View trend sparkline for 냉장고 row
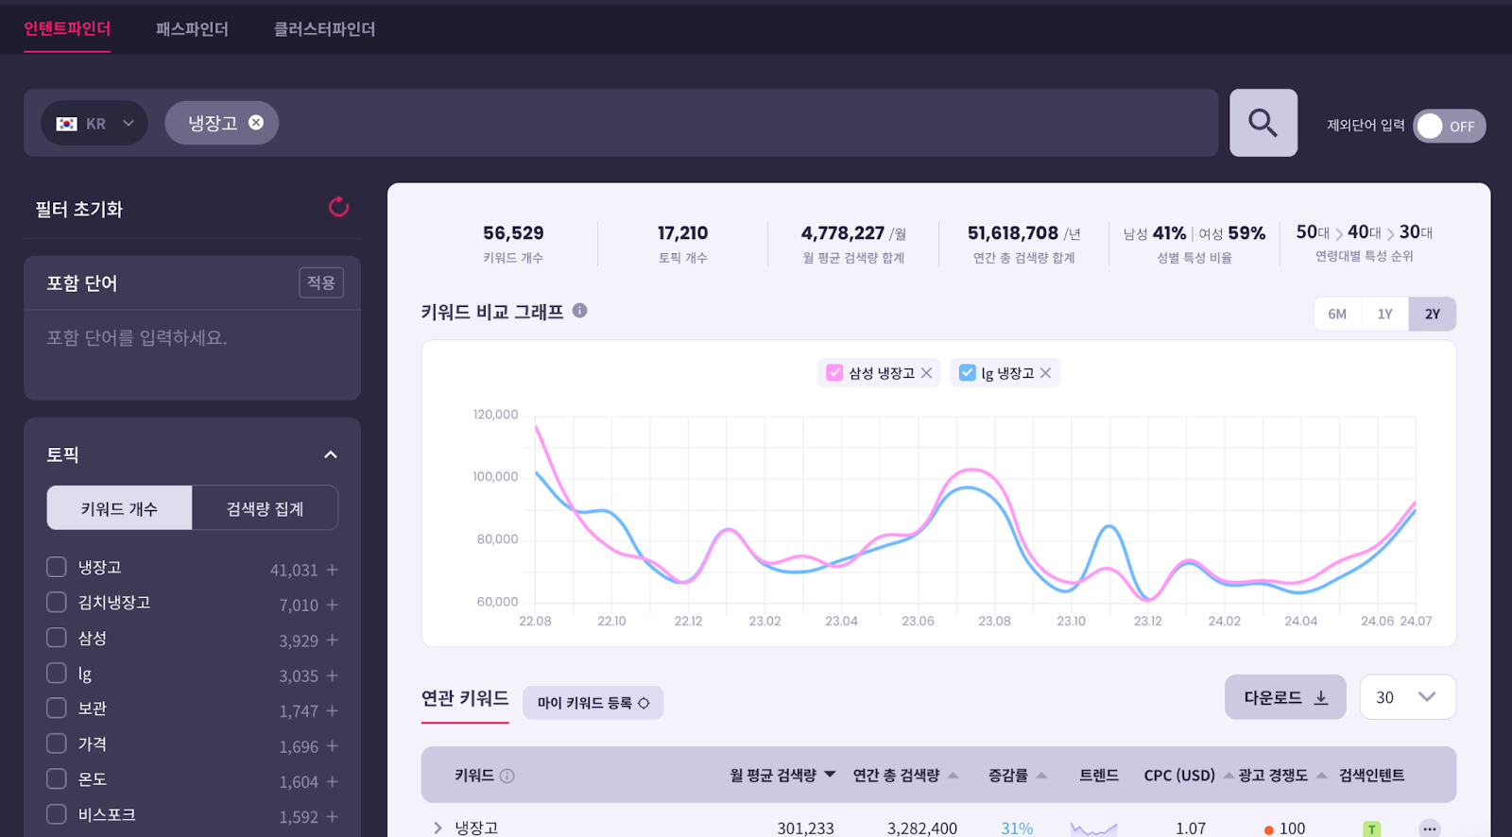 (1094, 828)
